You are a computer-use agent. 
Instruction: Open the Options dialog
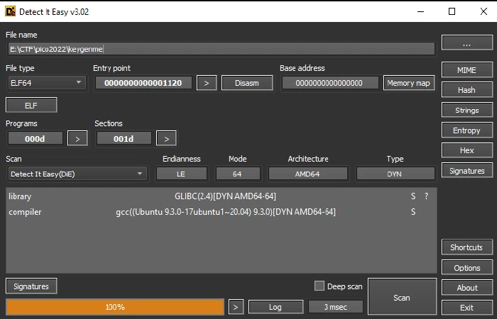point(467,268)
